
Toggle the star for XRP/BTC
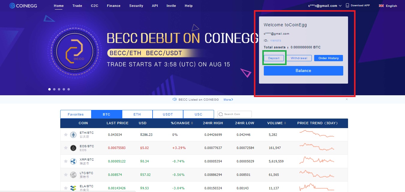pyautogui.click(x=66, y=161)
